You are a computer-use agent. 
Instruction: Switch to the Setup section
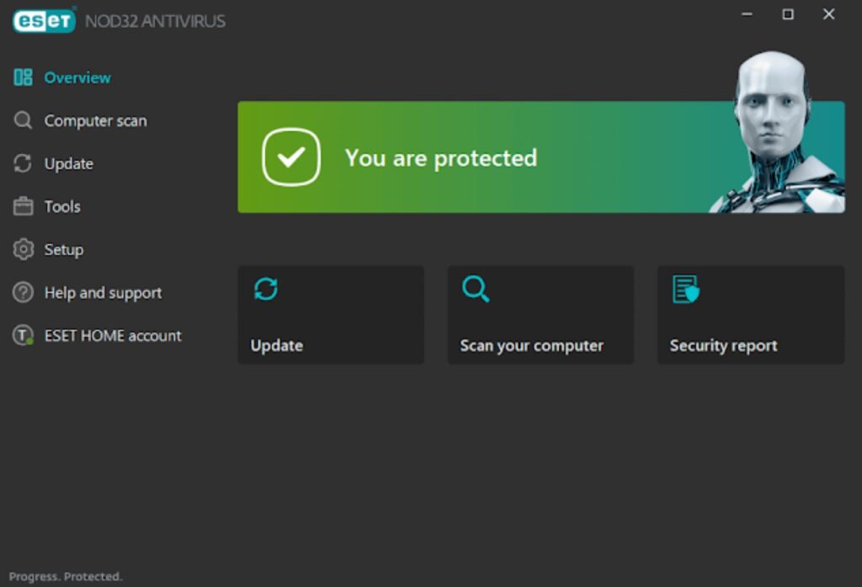(63, 249)
